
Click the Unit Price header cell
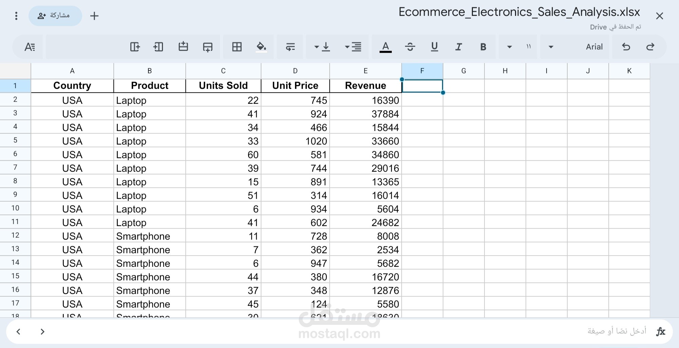(x=295, y=86)
